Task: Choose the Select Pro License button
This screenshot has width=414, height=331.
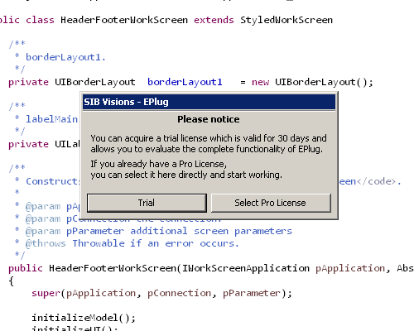Action: tap(271, 203)
